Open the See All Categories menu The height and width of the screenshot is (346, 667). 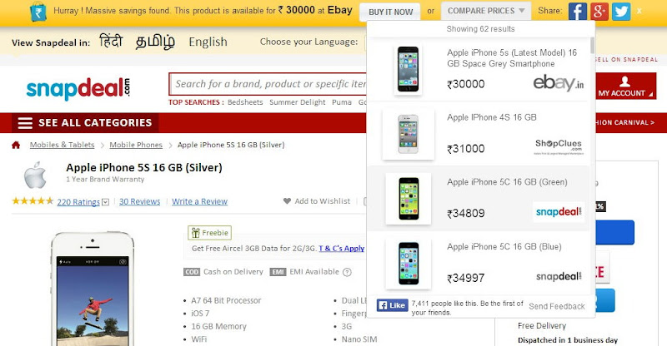click(84, 123)
